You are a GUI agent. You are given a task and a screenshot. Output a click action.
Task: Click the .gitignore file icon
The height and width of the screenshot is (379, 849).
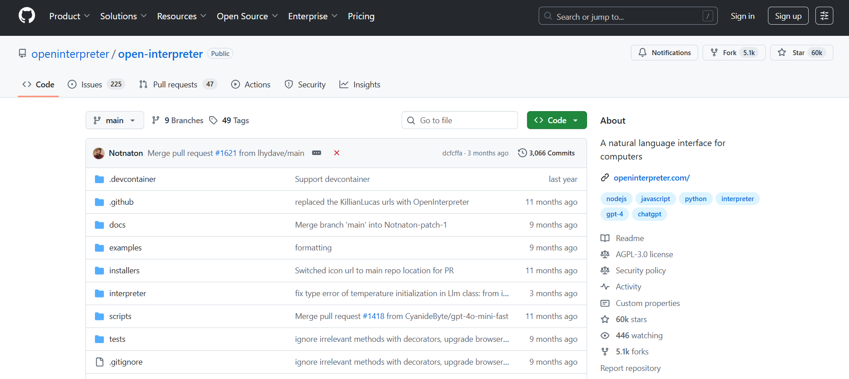[99, 362]
